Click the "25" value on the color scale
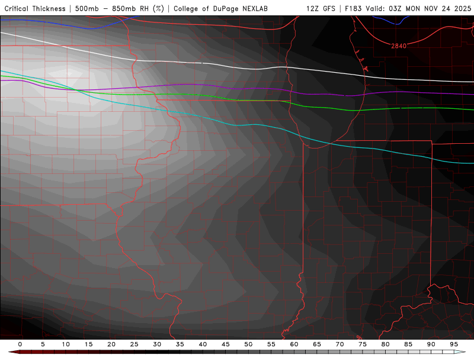This screenshot has width=474, height=355. pos(134,344)
